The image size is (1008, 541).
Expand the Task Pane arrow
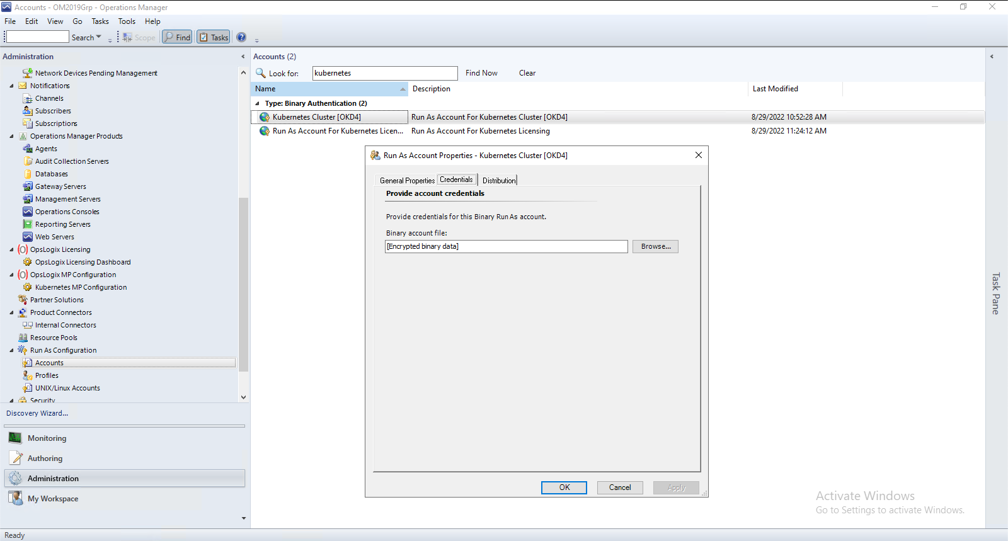992,57
